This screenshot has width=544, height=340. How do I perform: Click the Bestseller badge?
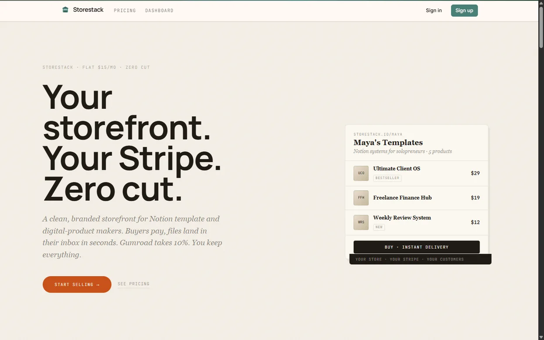(387, 178)
